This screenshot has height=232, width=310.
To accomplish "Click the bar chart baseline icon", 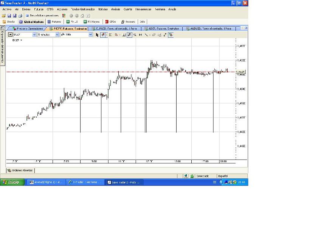I will [x=124, y=35].
